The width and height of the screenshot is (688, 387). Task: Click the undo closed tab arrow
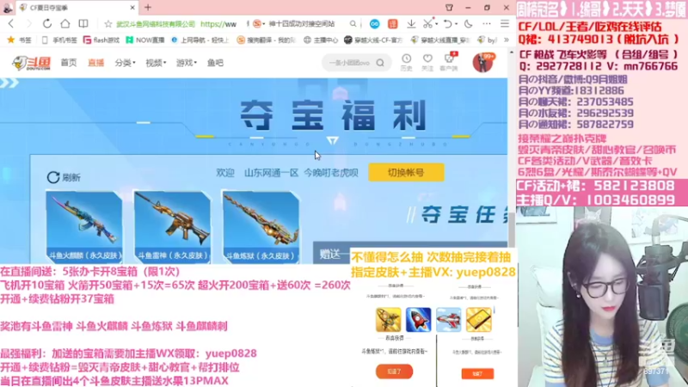tap(447, 24)
